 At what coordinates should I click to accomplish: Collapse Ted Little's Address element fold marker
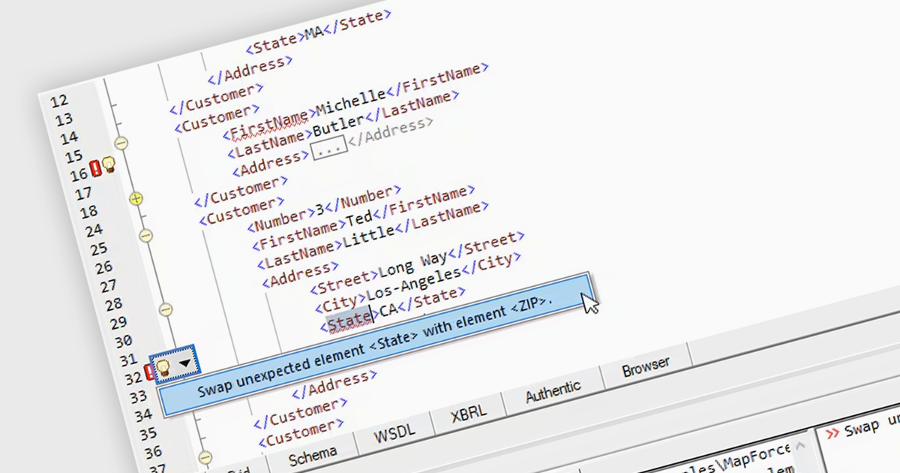click(166, 309)
